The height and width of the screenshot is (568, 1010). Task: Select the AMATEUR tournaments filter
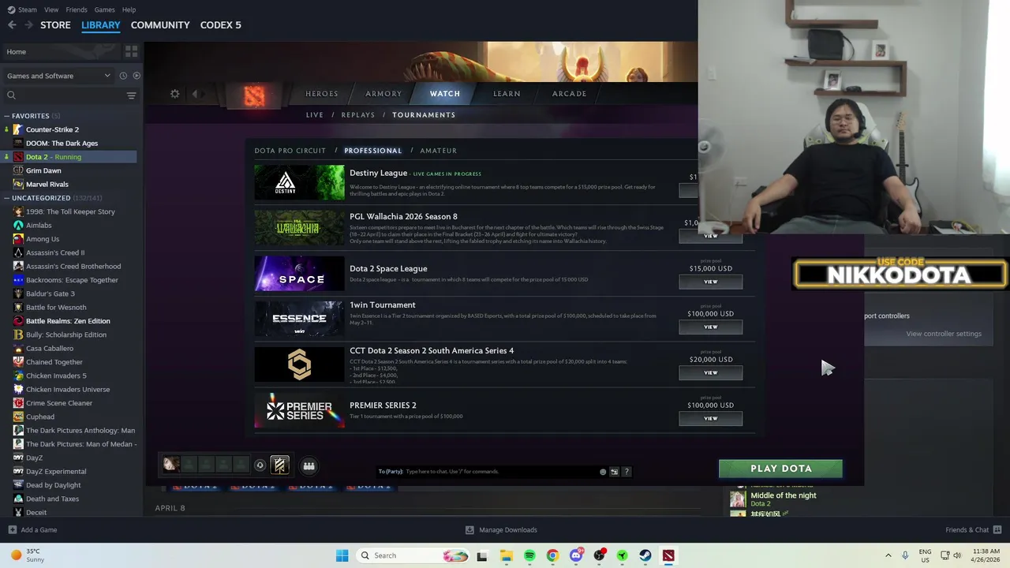[438, 151]
